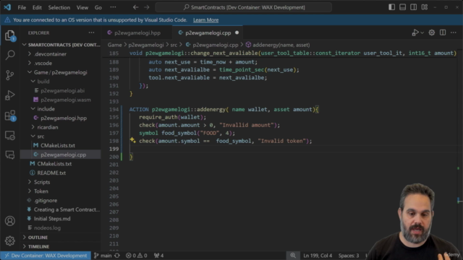Open the Search view in activity bar
Screen dimensions: 463x260
(9, 55)
